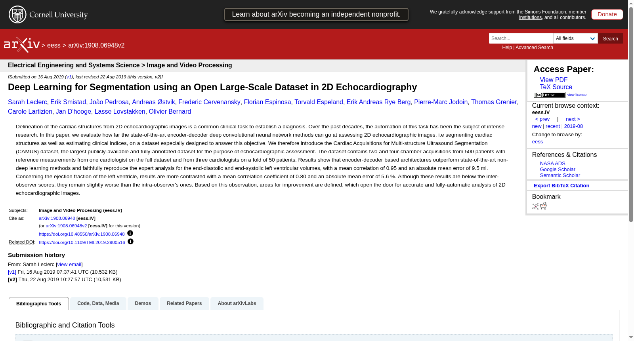Viewport: 634px width, 341px height.
Task: Open author Erik Smistad
Action: click(x=68, y=102)
